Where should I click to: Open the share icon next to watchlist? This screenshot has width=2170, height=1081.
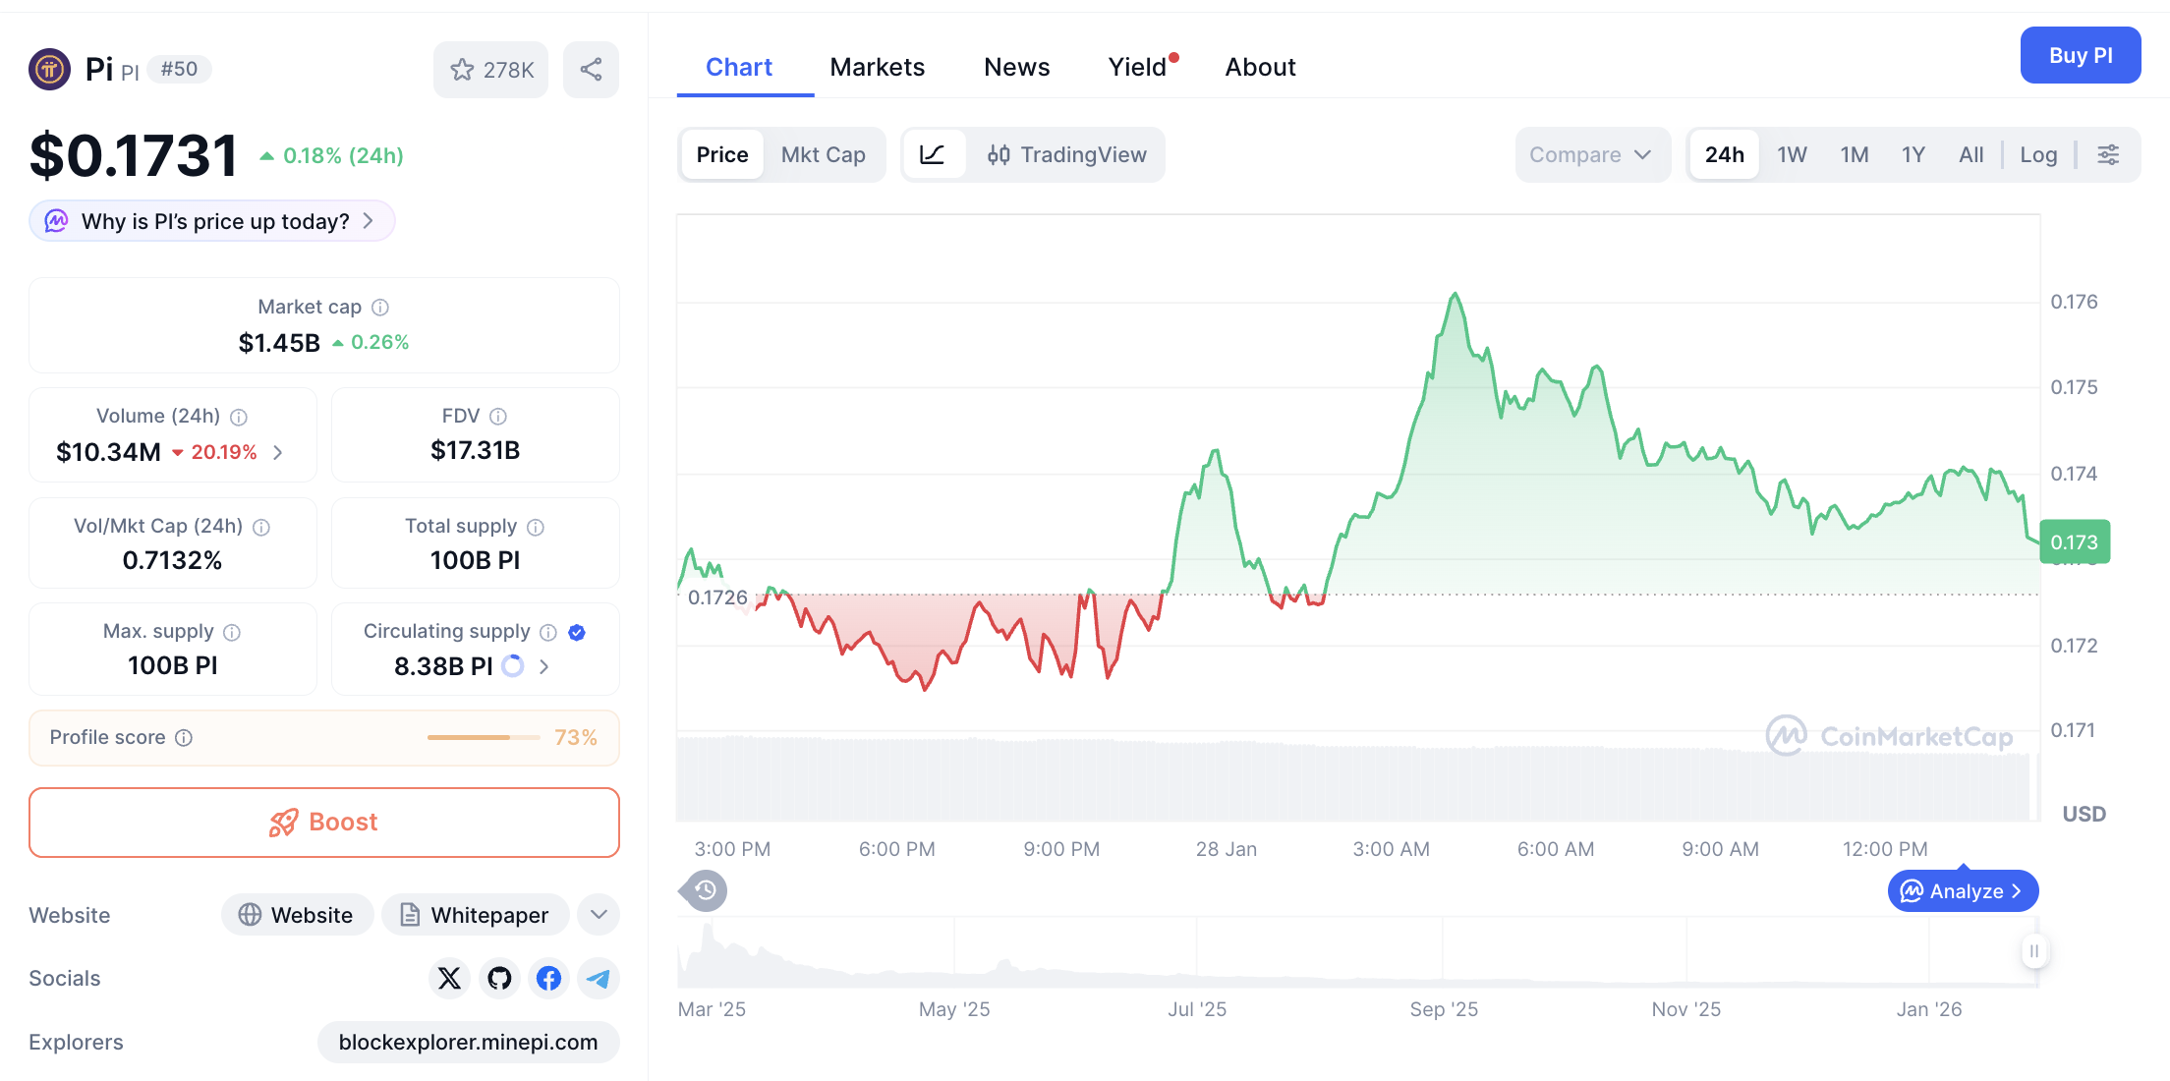coord(591,69)
